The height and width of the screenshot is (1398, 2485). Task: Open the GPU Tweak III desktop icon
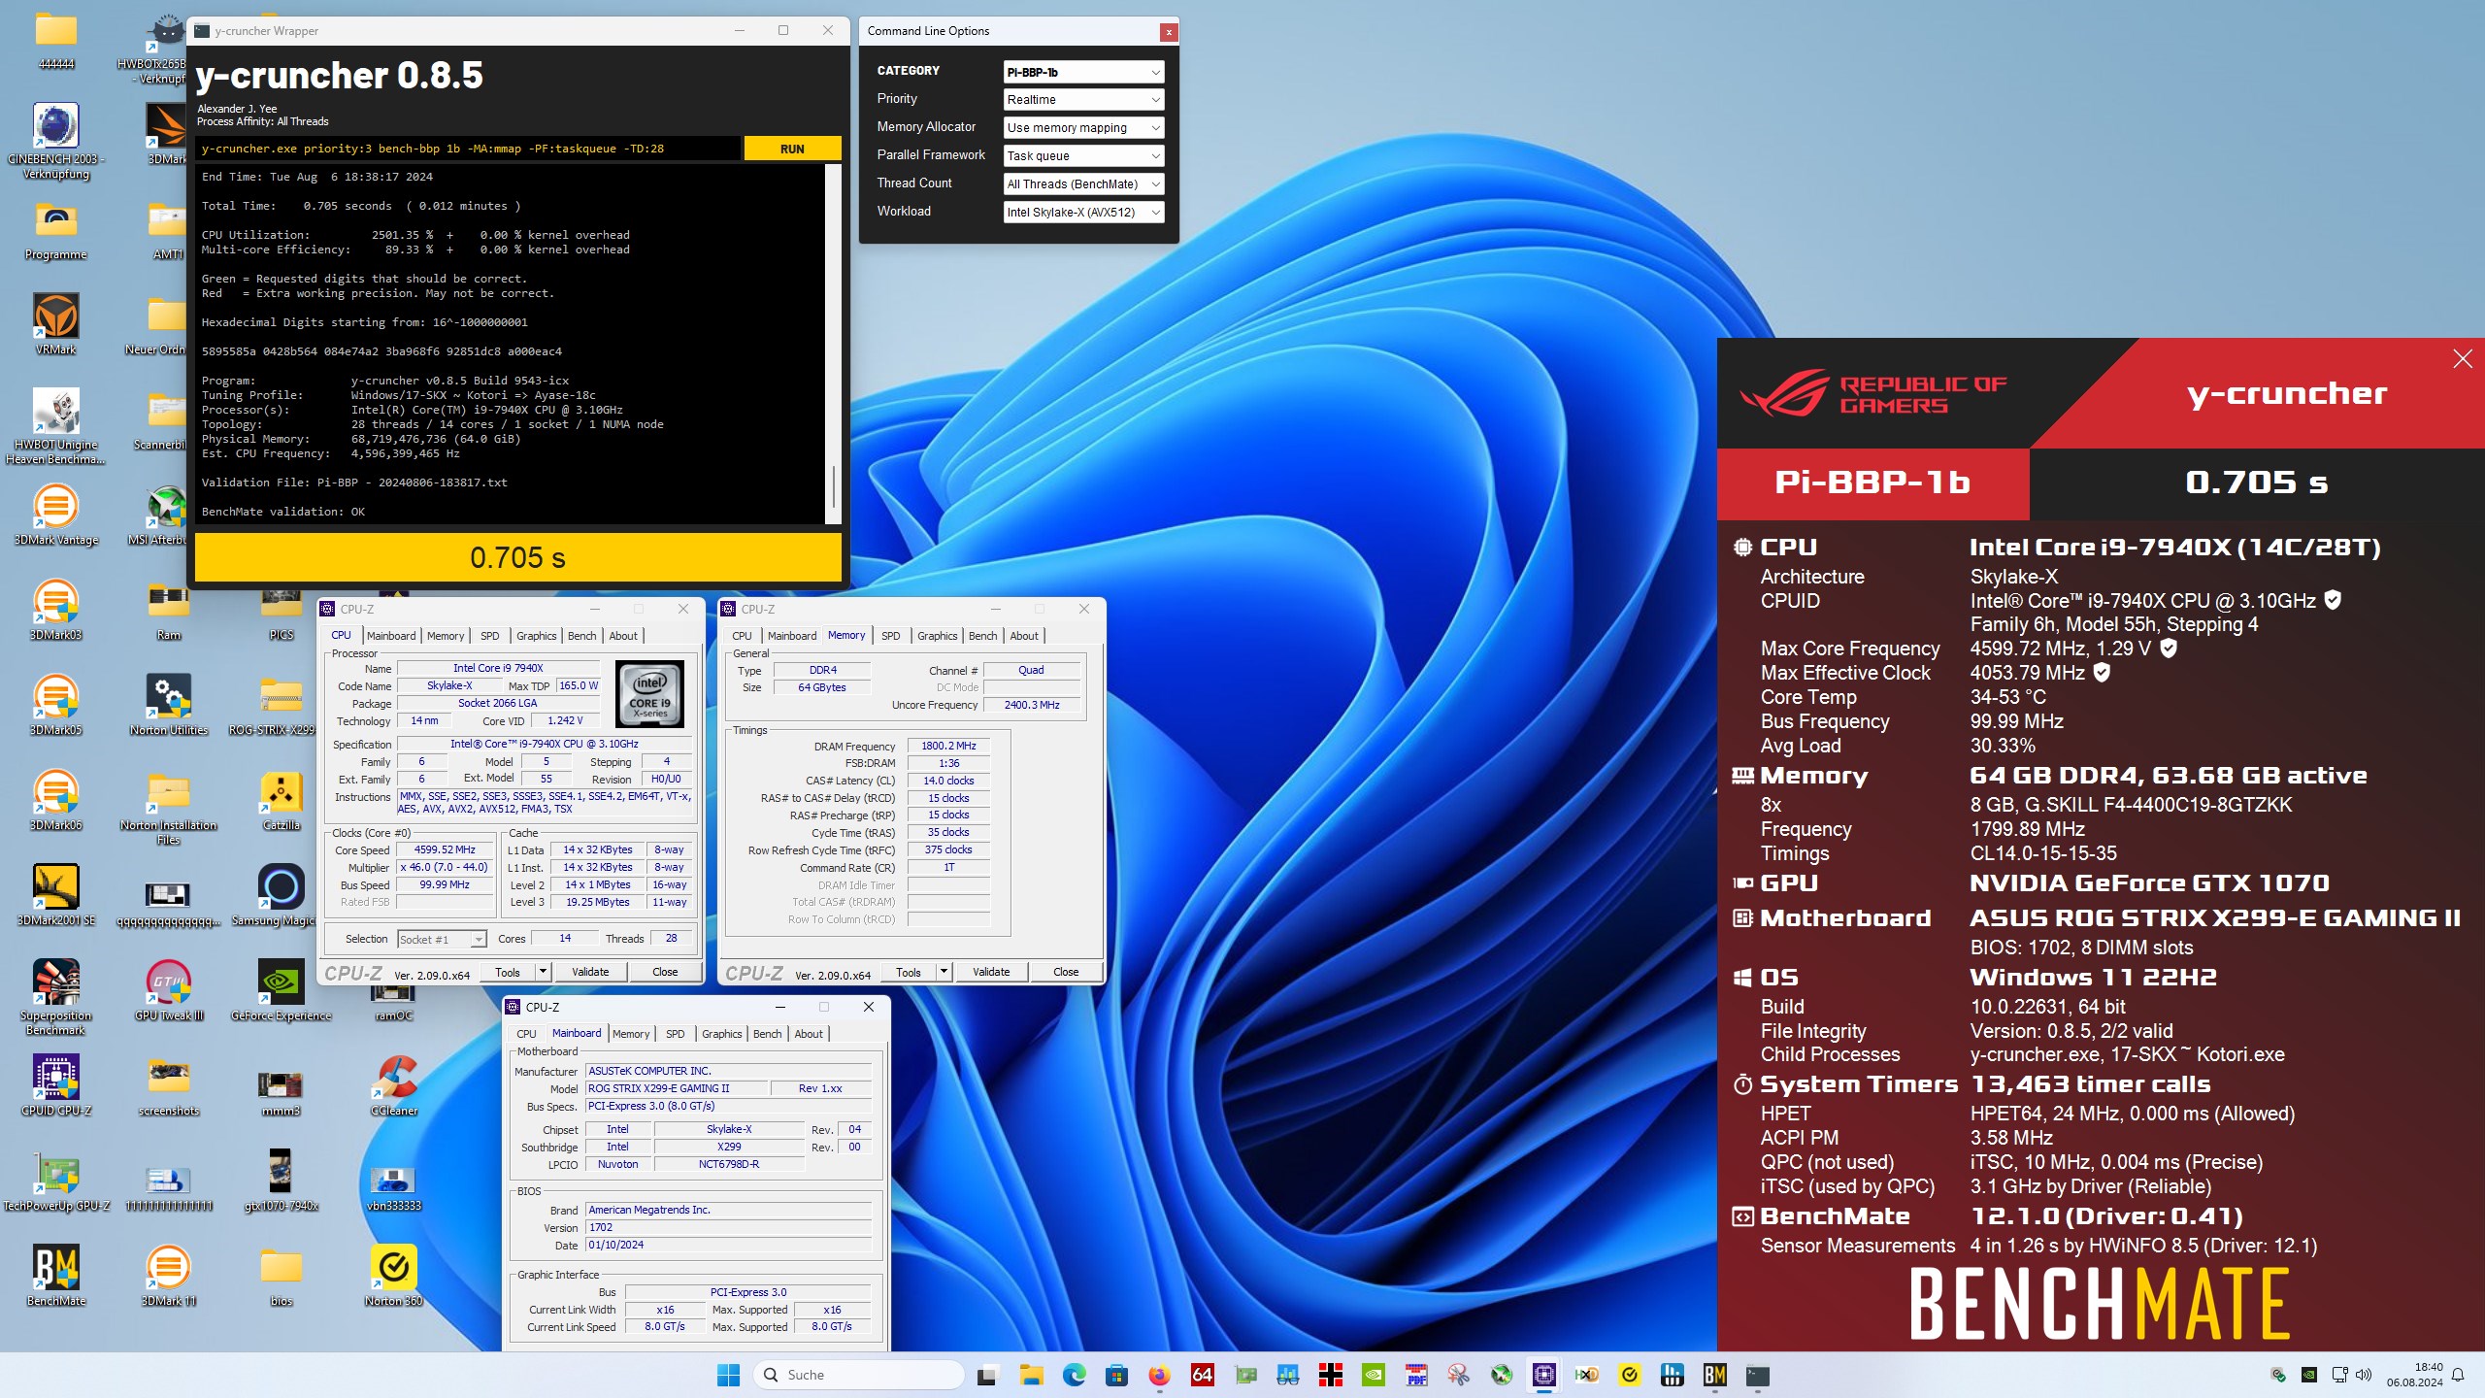pos(169,991)
